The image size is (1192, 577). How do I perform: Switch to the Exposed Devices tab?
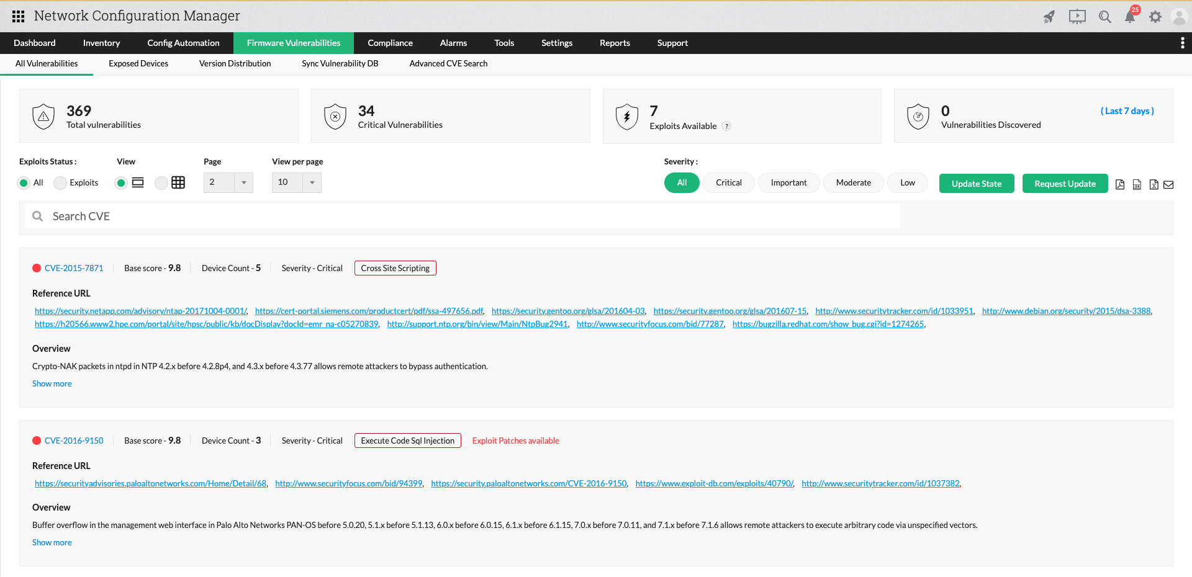point(138,63)
